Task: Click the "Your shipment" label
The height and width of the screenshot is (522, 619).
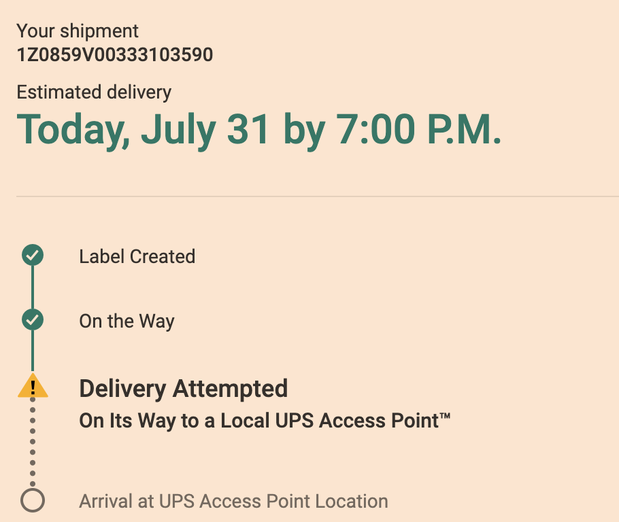Action: point(77,31)
